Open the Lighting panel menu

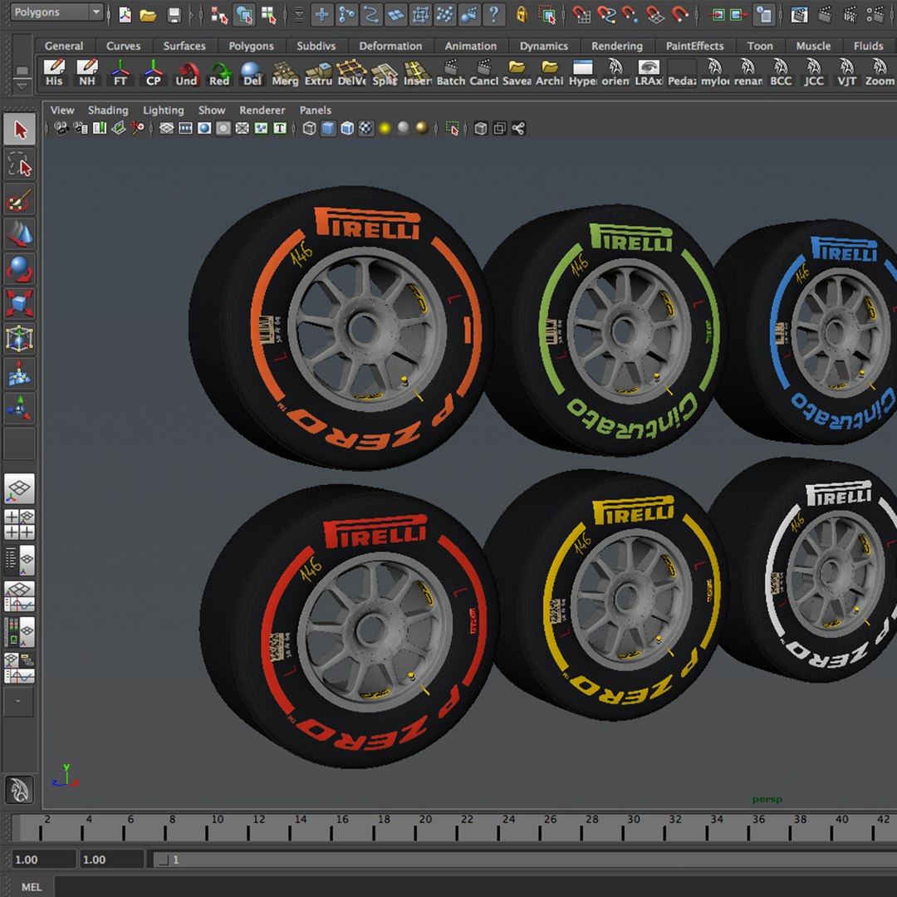pyautogui.click(x=164, y=110)
